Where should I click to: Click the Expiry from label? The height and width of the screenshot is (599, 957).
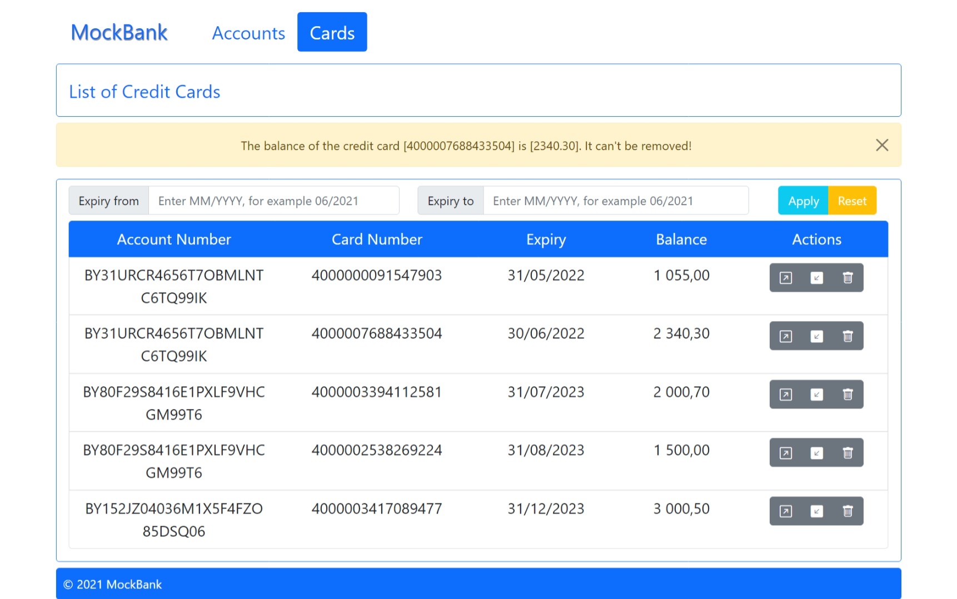point(108,201)
